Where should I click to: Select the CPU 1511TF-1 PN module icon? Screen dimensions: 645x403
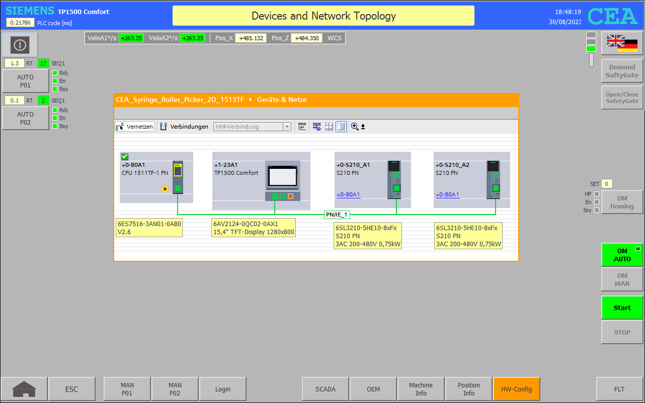coord(178,177)
